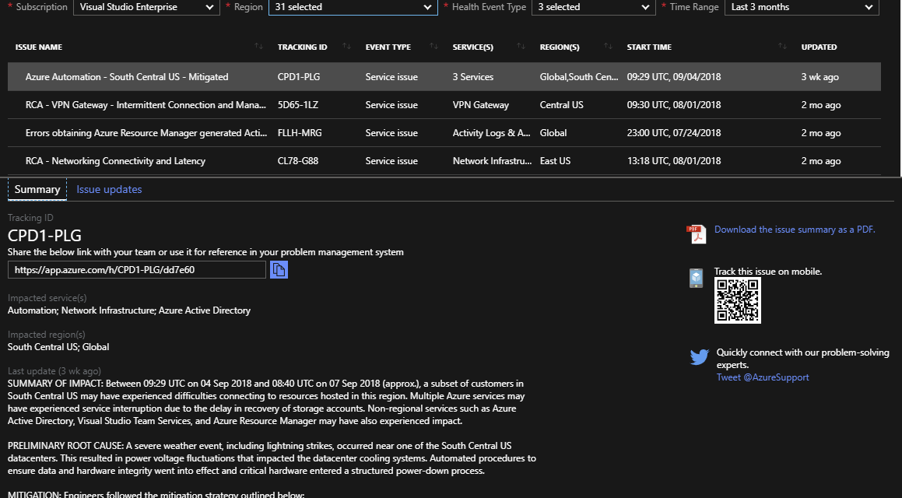Image resolution: width=902 pixels, height=498 pixels.
Task: Click the PDF download icon
Action: tap(697, 234)
